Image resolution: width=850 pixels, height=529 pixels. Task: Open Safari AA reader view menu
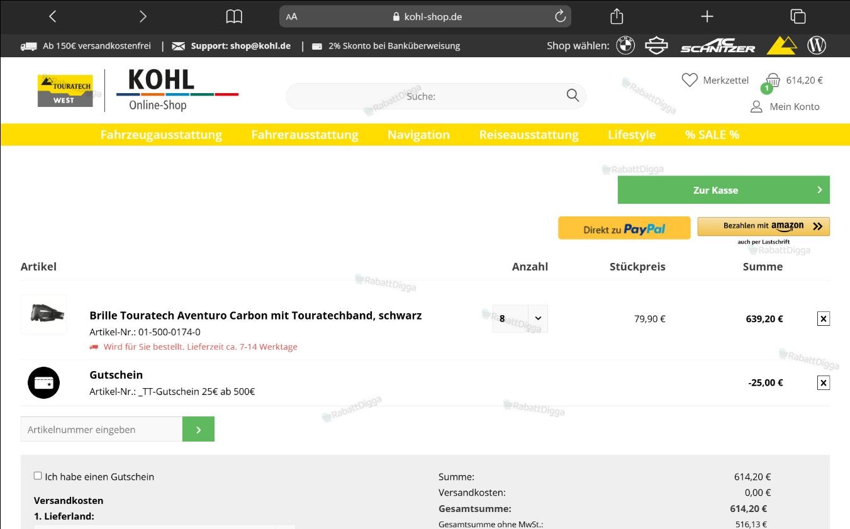click(x=291, y=17)
